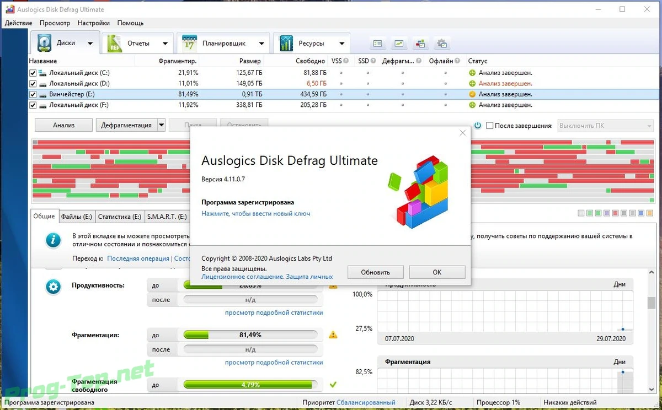Click the vertical scrollbar thumb in stats panel
This screenshot has width=662, height=410.
pos(652,303)
